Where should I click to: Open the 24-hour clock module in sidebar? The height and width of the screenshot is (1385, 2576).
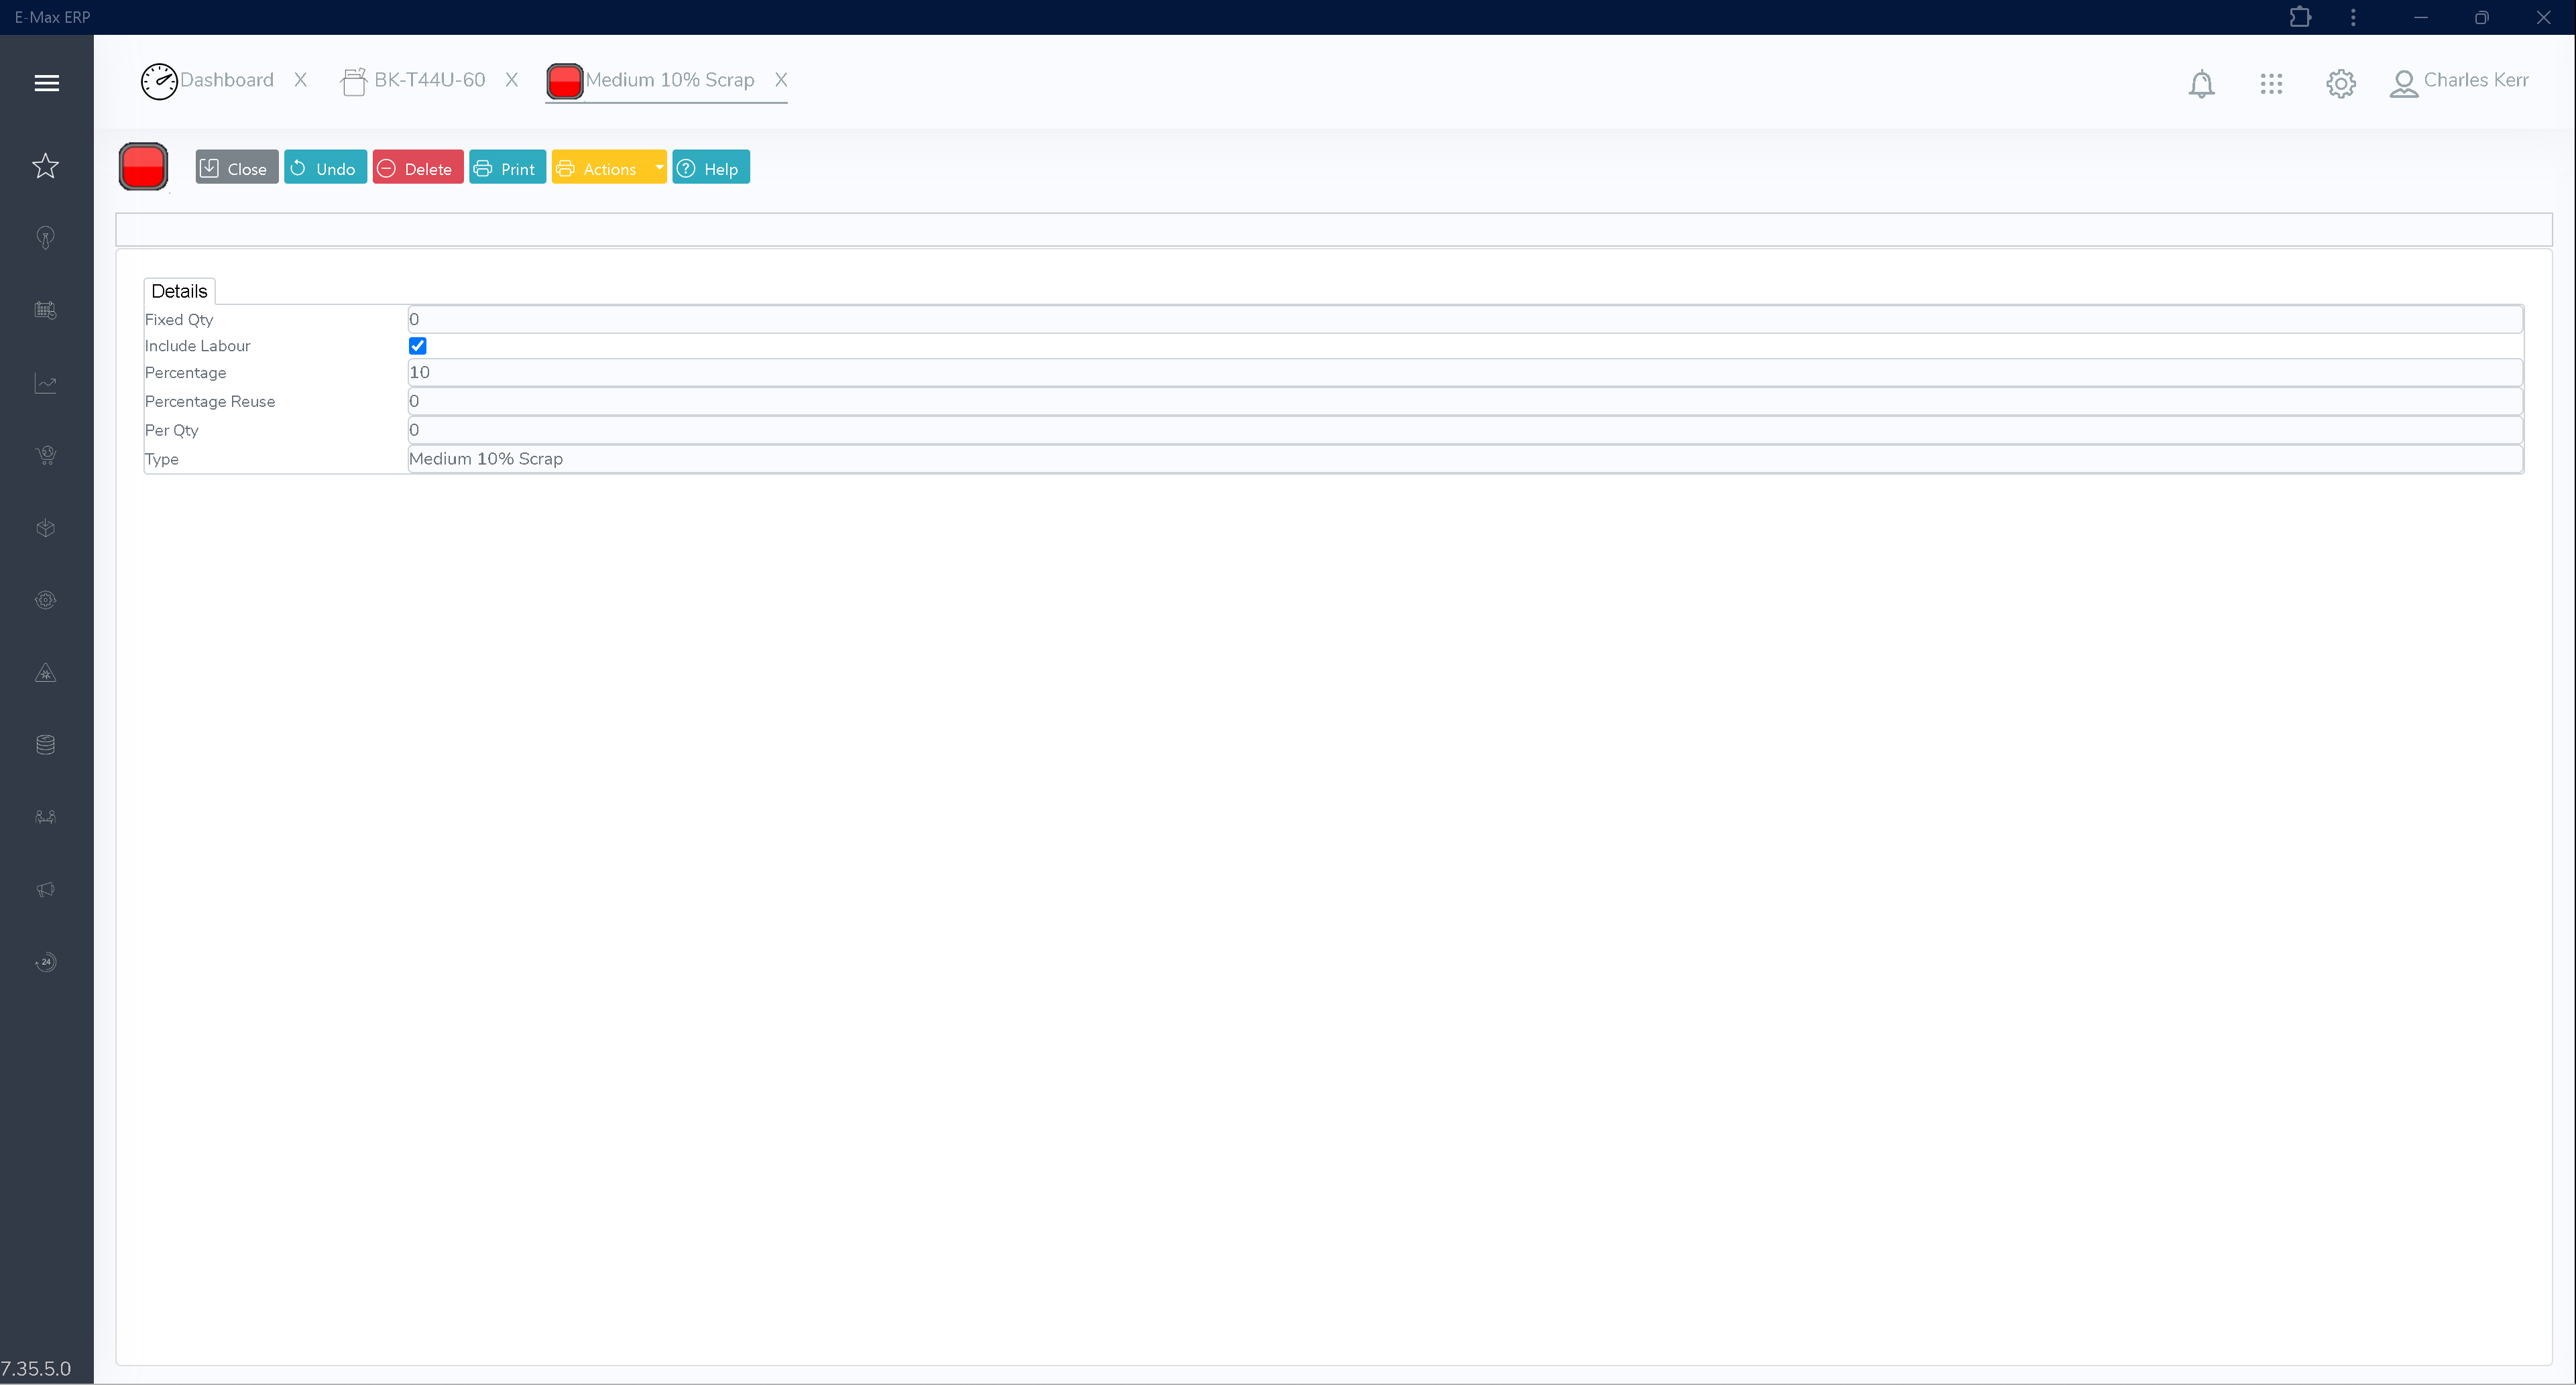pyautogui.click(x=45, y=962)
